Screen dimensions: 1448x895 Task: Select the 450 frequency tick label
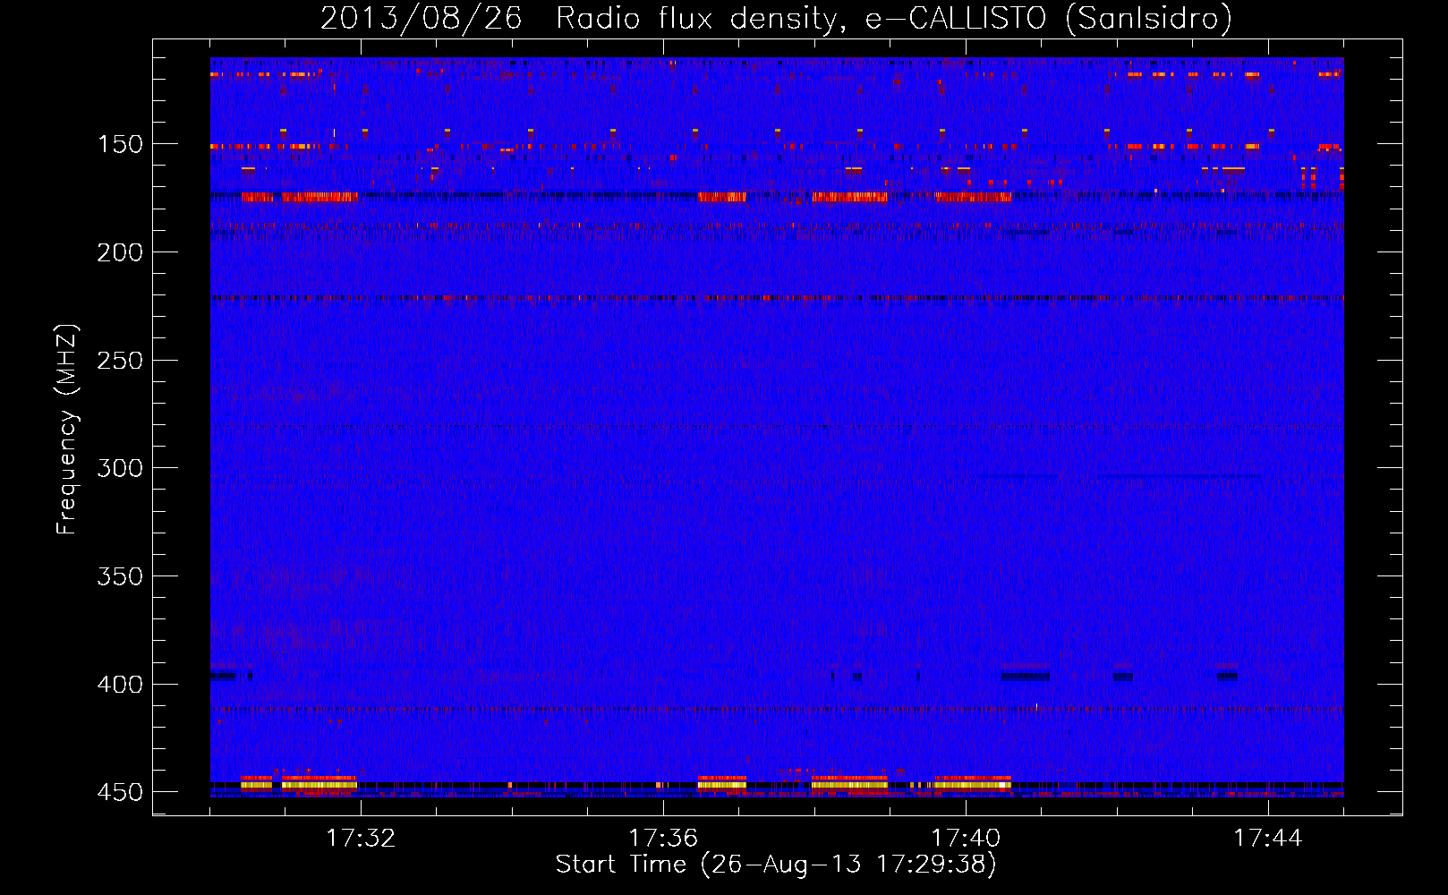pyautogui.click(x=119, y=792)
